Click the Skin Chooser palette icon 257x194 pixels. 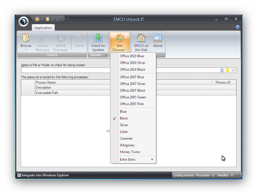(x=120, y=38)
